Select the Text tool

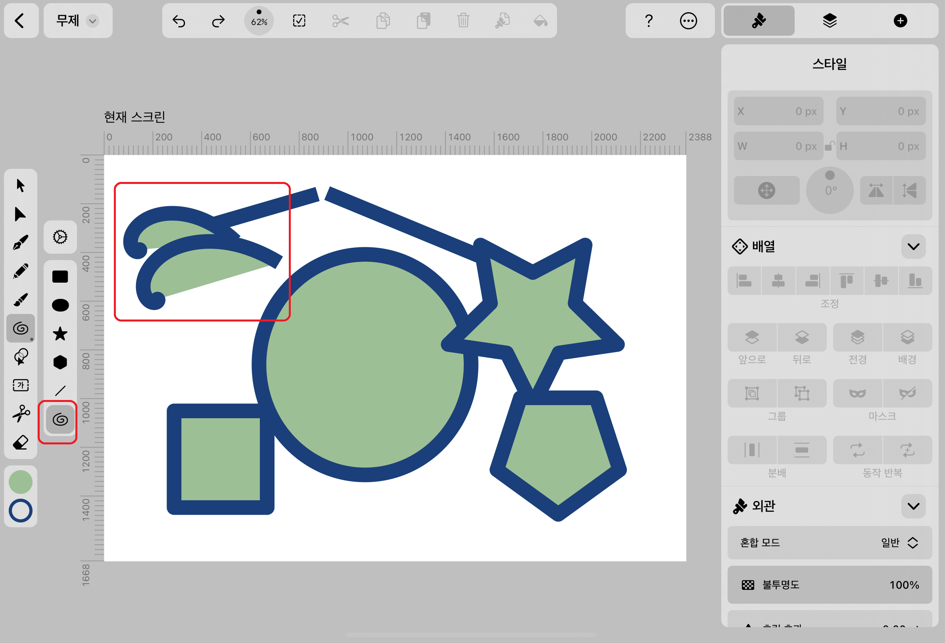[20, 385]
